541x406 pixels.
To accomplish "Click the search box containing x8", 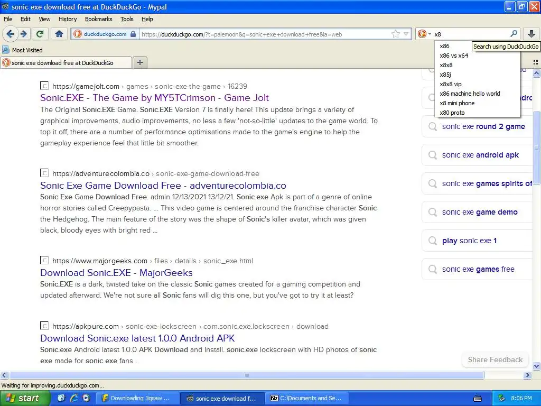I will [x=471, y=34].
